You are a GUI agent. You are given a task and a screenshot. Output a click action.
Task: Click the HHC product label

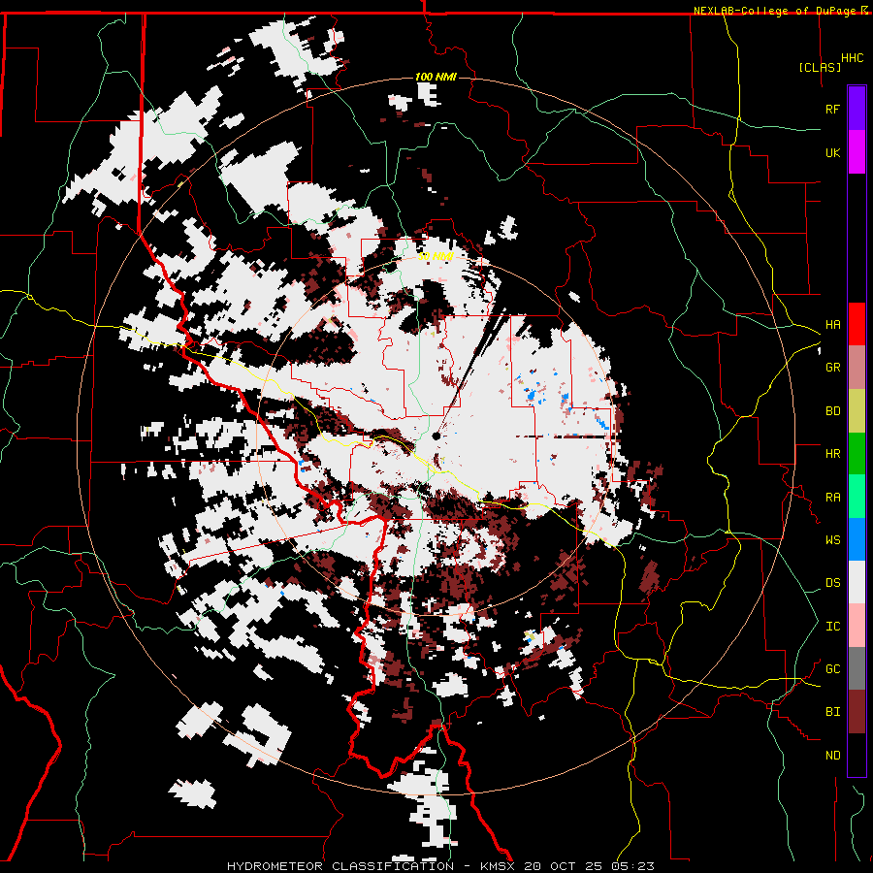coord(853,58)
